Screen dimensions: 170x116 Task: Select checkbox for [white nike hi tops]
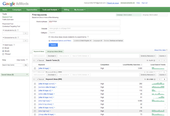(x=35, y=94)
